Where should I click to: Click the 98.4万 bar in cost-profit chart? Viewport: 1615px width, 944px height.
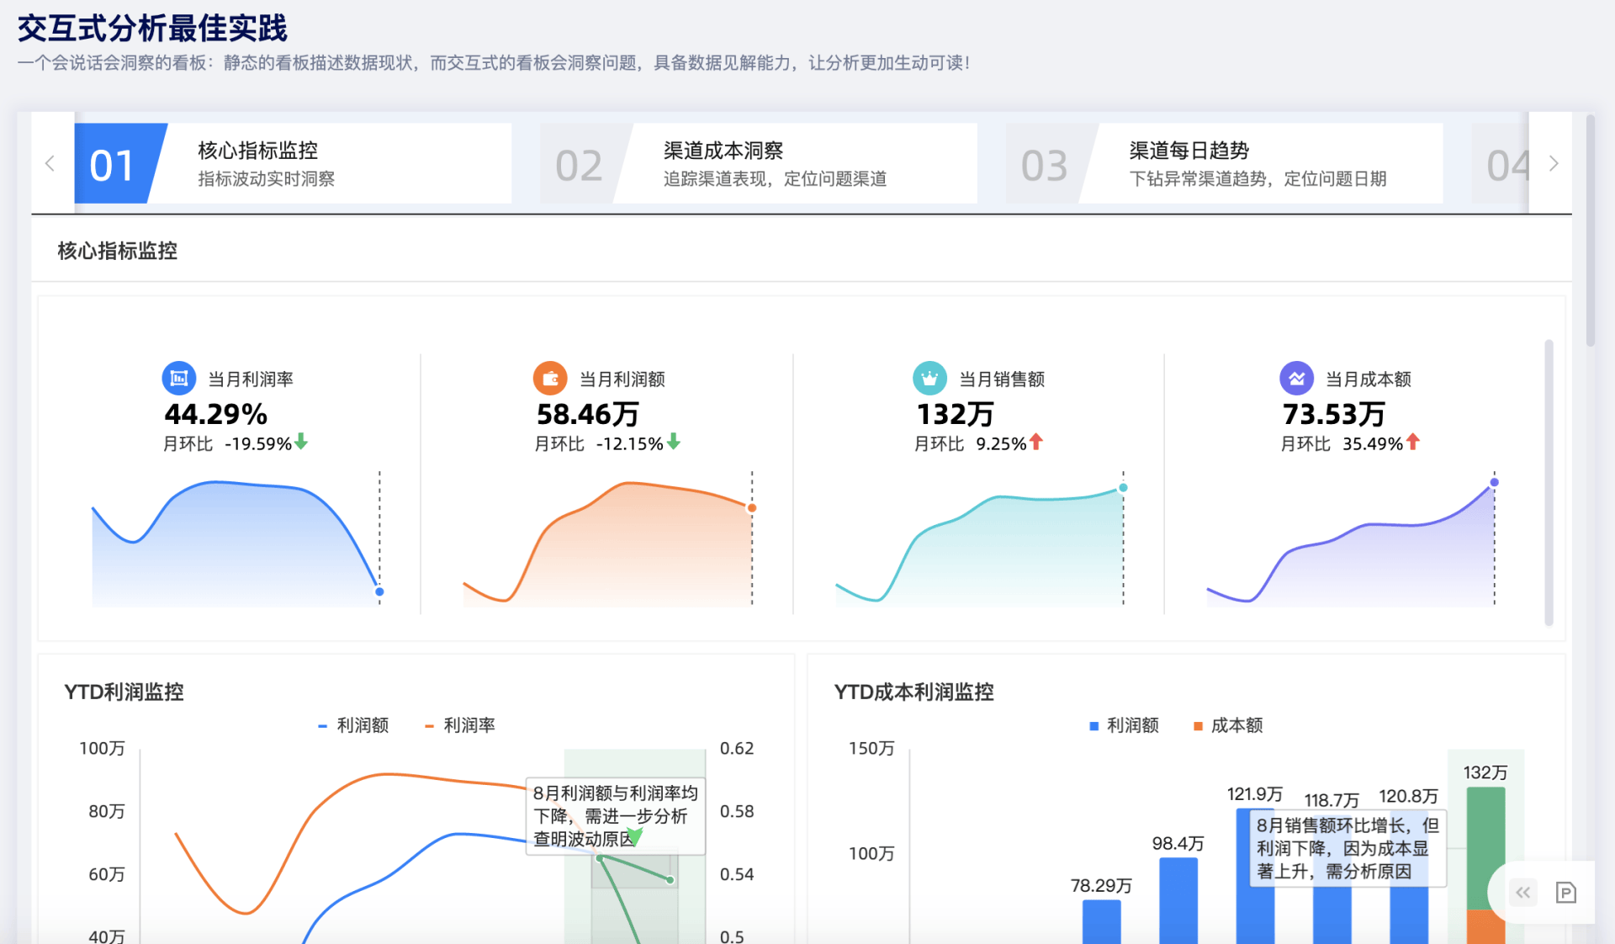1178,900
